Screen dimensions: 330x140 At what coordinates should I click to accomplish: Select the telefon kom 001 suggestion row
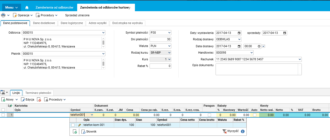[158, 125]
